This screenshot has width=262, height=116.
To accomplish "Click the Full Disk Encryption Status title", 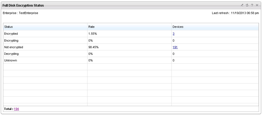I will [23, 6].
